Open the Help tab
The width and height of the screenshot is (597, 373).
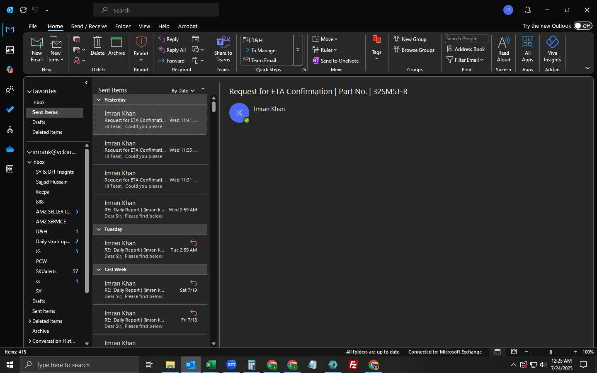(x=164, y=26)
